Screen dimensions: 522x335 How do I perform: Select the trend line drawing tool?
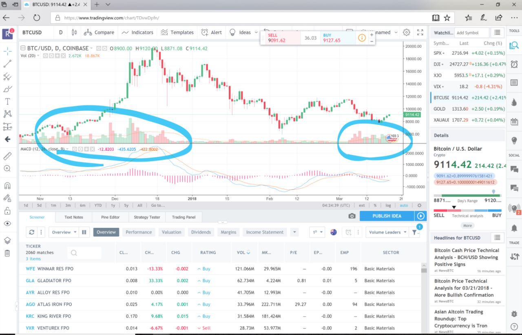(7, 64)
